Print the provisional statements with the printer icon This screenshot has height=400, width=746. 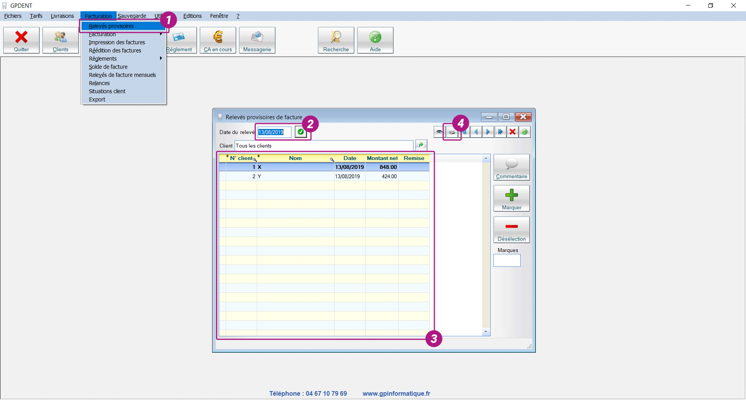click(x=451, y=132)
